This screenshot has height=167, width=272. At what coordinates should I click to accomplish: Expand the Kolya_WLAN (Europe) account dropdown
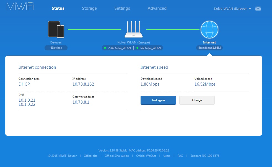click(232, 9)
